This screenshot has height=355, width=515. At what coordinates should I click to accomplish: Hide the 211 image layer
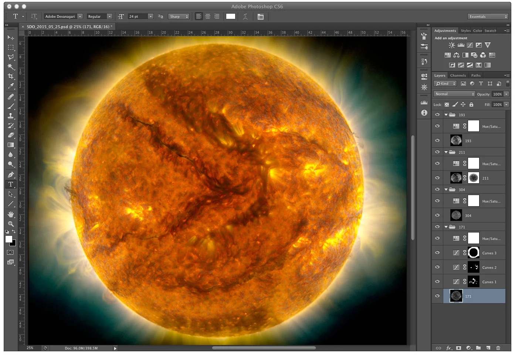click(x=437, y=178)
